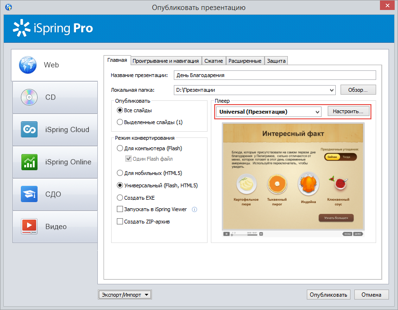This screenshot has width=398, height=310.
Task: Toggle the Сейчас/Тогда switch in preview
Action: coord(341,157)
